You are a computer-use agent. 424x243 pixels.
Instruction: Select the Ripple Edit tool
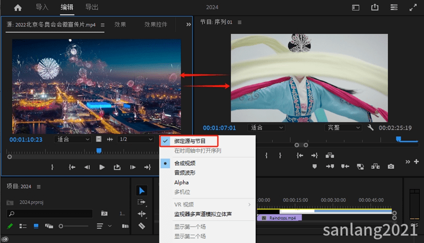(x=142, y=214)
